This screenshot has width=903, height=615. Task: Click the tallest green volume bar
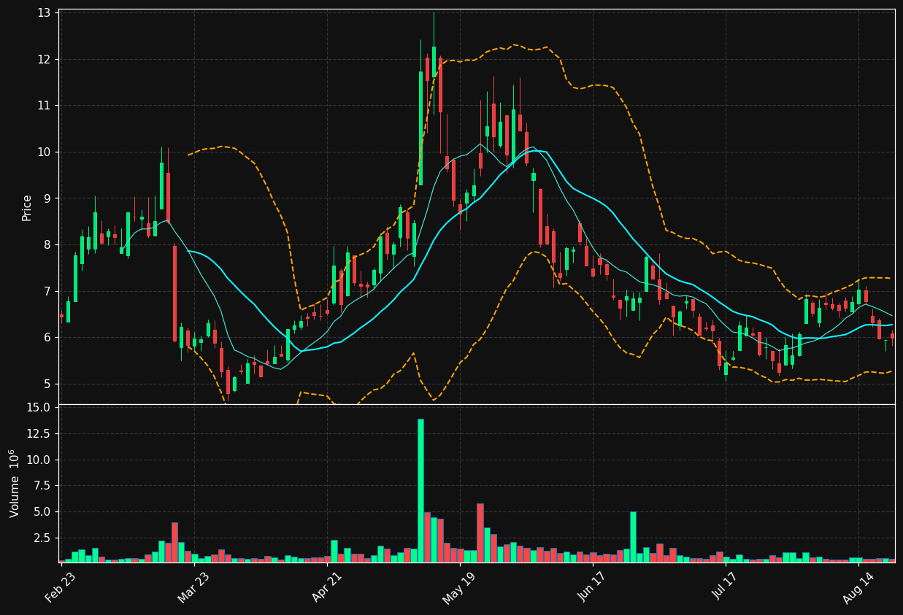click(420, 490)
